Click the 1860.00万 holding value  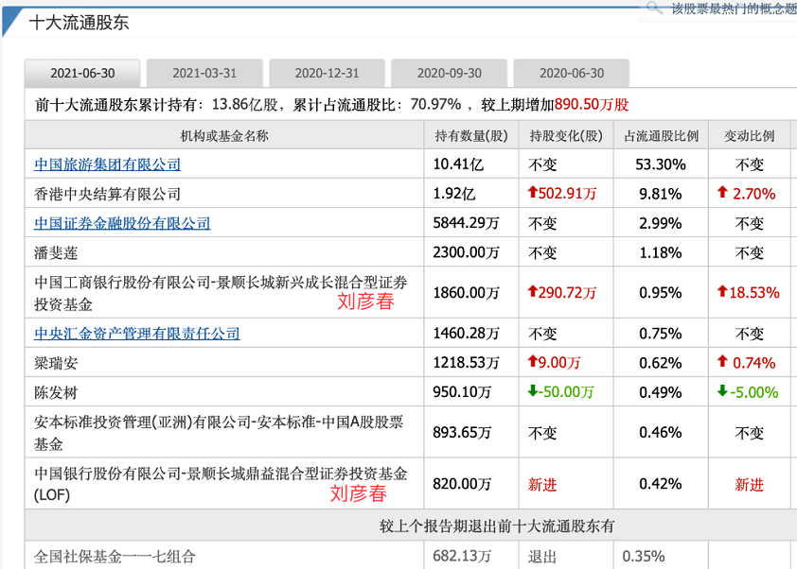pyautogui.click(x=466, y=293)
